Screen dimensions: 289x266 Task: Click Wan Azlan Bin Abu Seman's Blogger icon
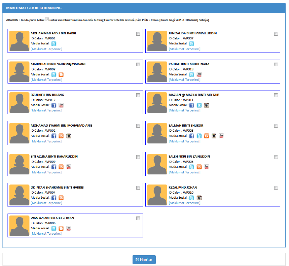(61, 228)
